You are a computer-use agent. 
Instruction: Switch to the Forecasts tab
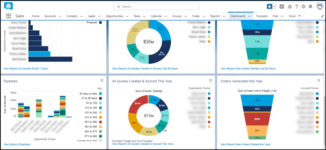click(262, 16)
